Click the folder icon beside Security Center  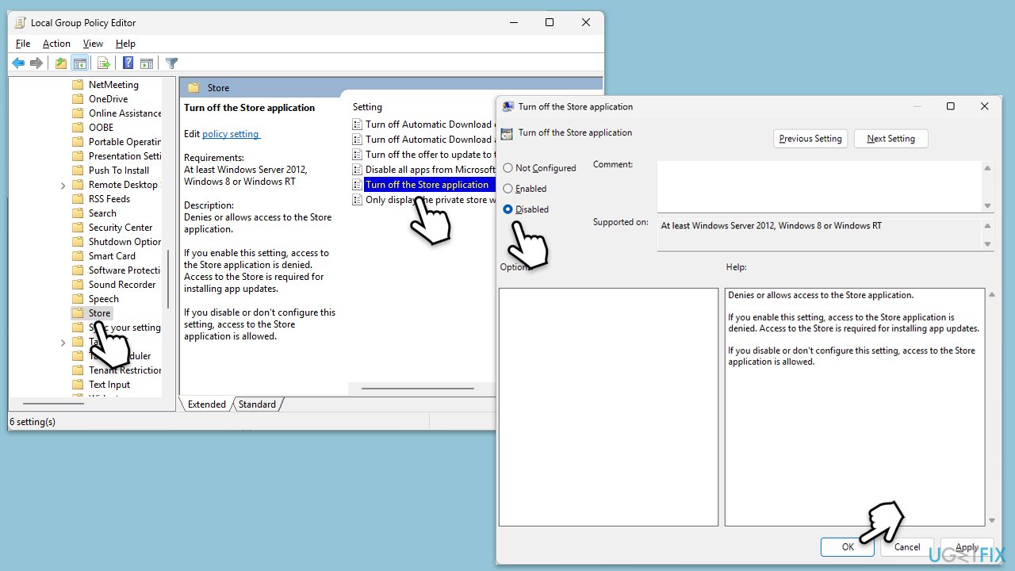[78, 228]
